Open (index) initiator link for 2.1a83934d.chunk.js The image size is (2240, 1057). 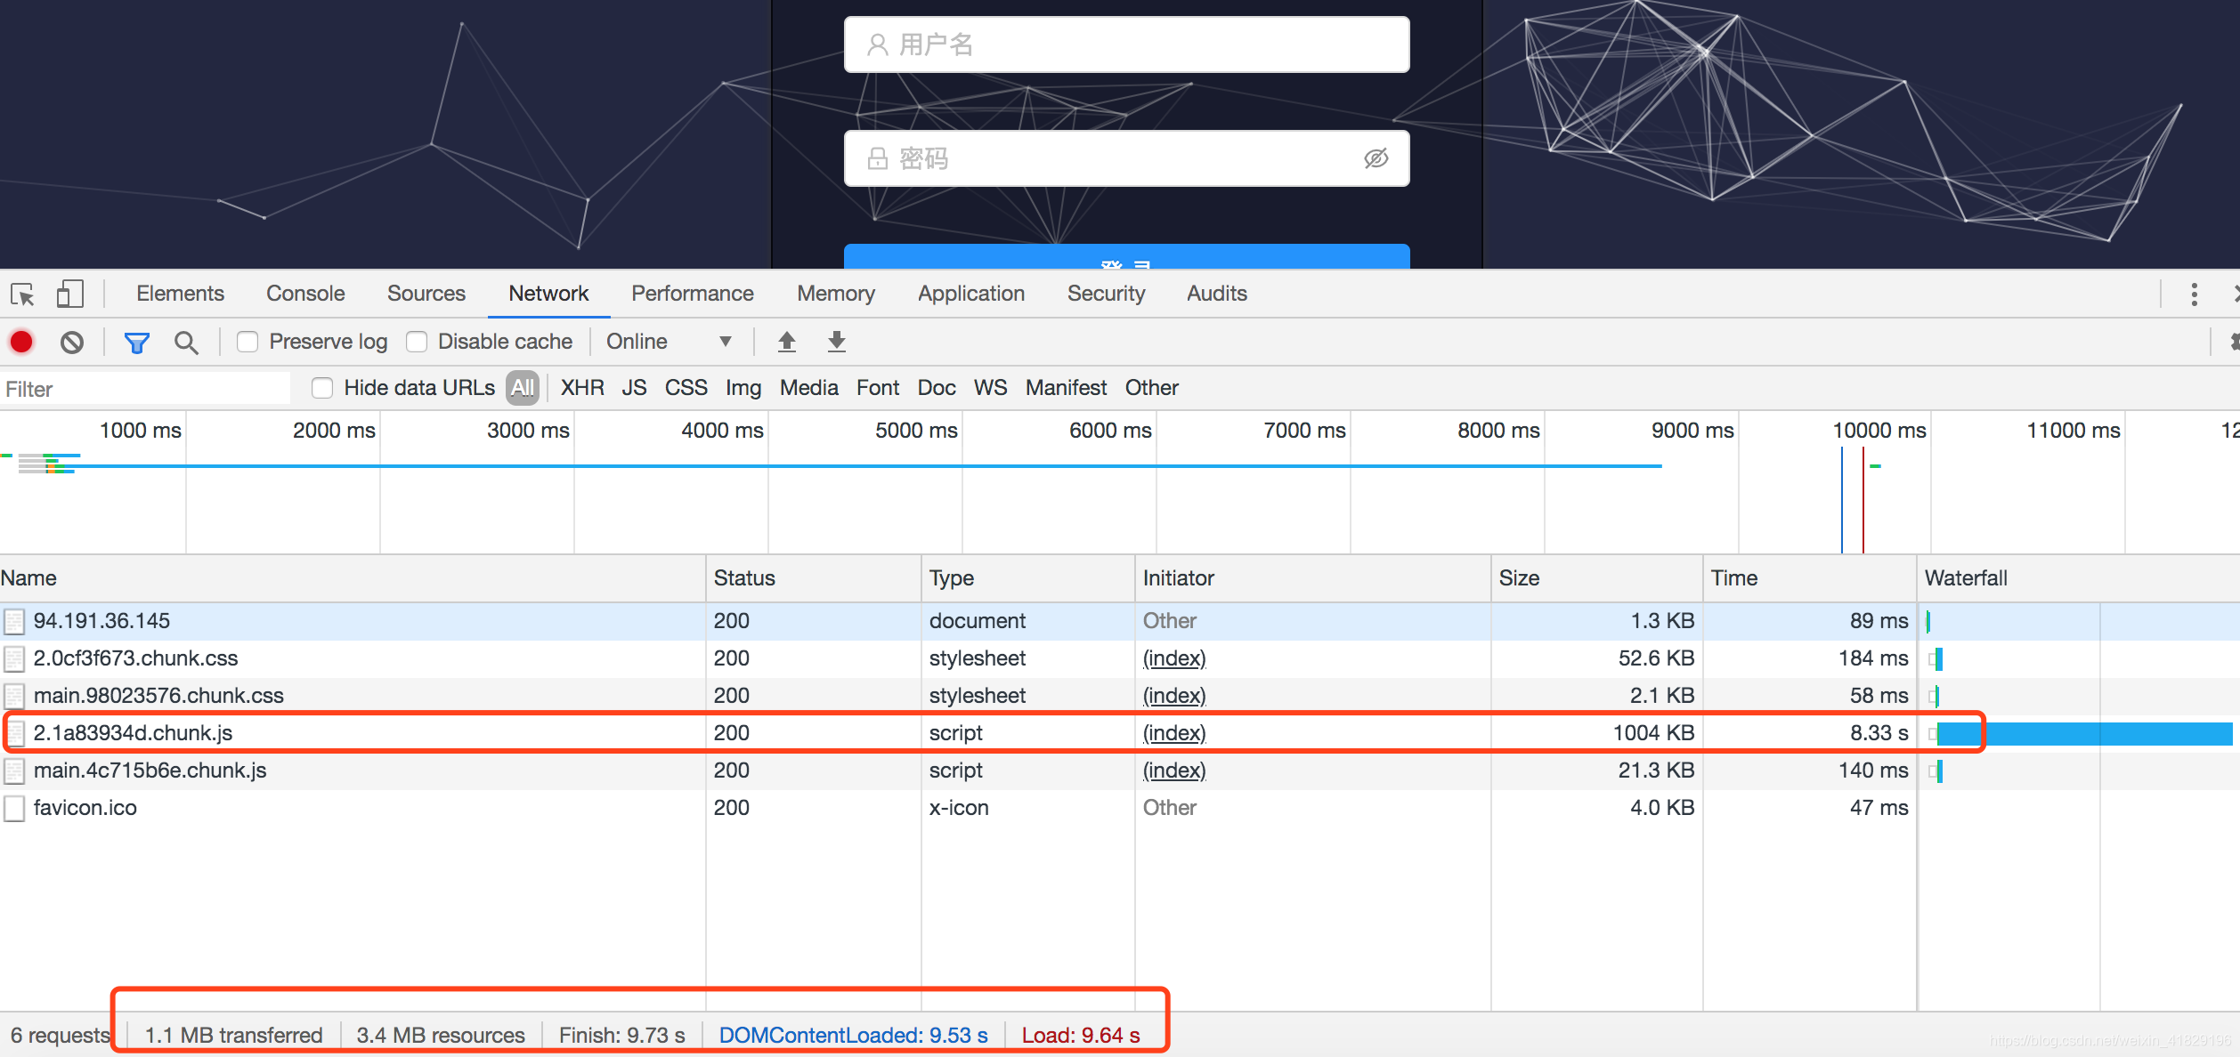(x=1173, y=733)
